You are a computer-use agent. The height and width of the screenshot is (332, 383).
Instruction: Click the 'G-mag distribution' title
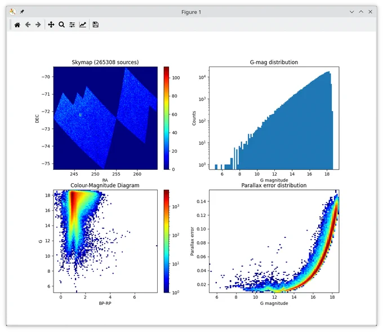click(x=274, y=63)
